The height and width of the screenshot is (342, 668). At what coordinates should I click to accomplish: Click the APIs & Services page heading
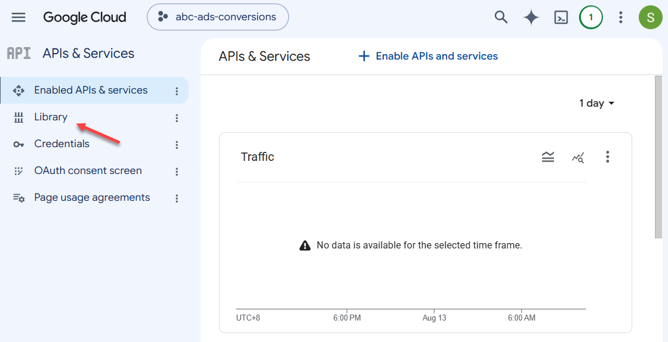(x=264, y=57)
